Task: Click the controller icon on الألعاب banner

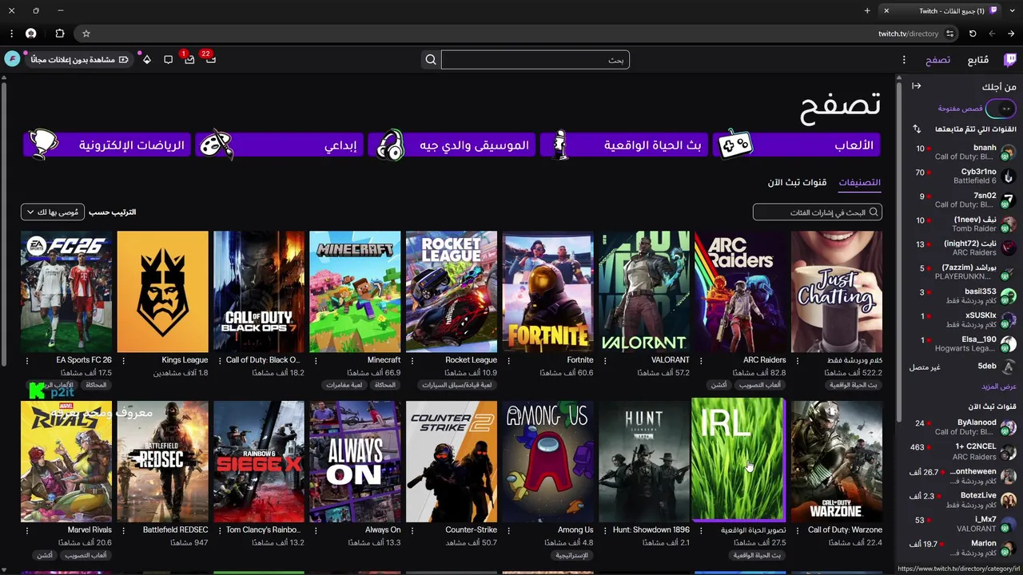Action: click(734, 145)
